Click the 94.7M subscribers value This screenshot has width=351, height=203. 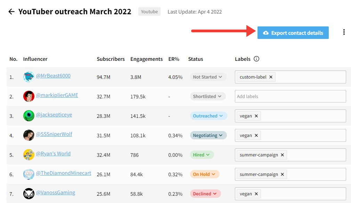click(x=104, y=77)
